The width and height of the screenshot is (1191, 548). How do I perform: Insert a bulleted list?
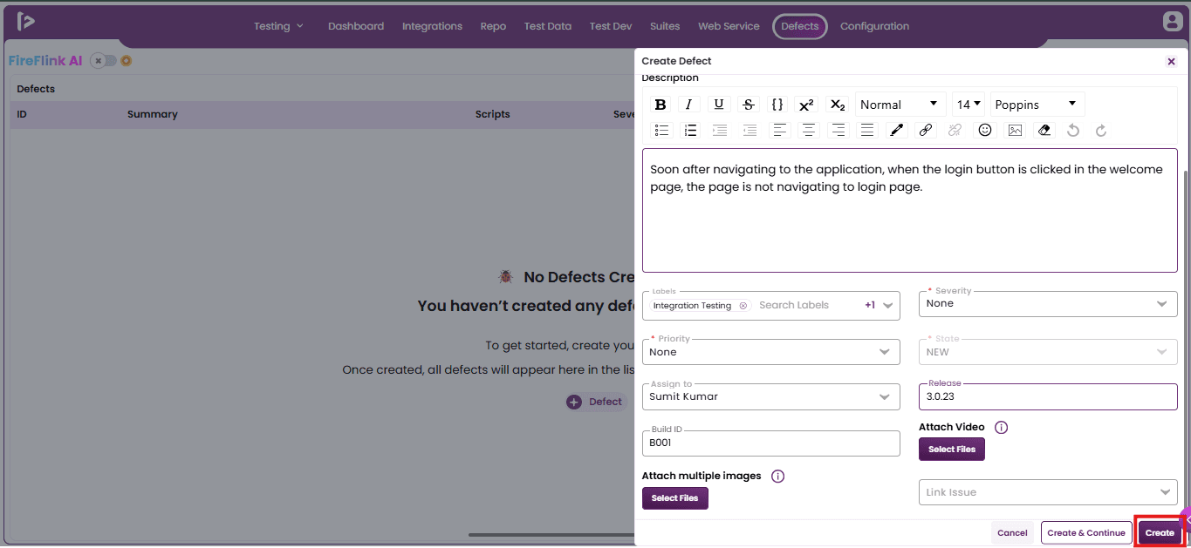(x=661, y=130)
